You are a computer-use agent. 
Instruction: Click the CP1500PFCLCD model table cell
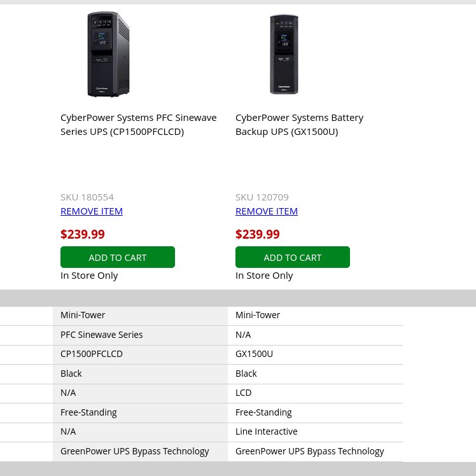140,354
